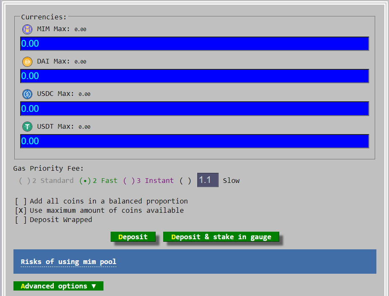
Task: Edit the custom gas fee field 1.1
Action: 208,180
